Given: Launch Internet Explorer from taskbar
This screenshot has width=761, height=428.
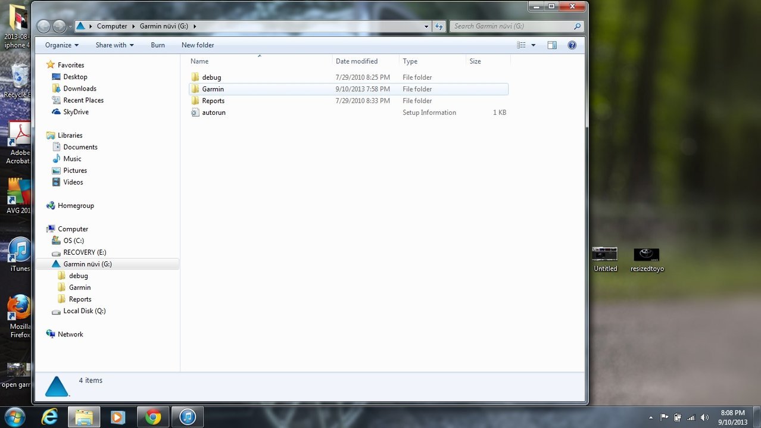Looking at the screenshot, I should [x=49, y=417].
